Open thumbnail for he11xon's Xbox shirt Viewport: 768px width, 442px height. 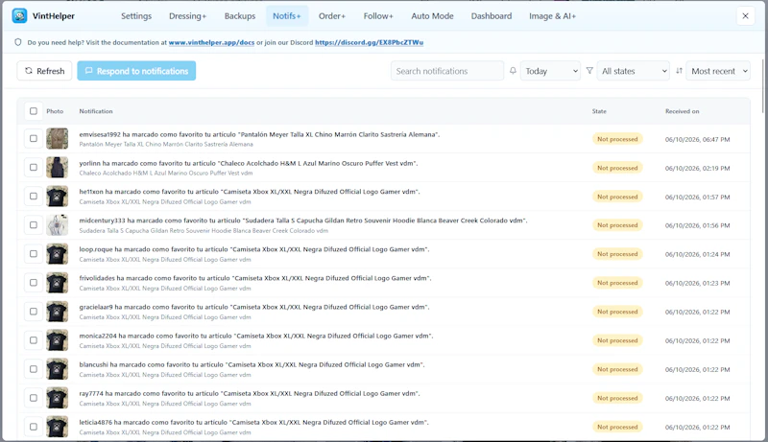coord(58,197)
